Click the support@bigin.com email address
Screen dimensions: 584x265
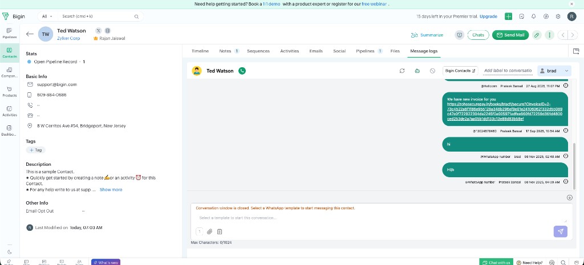tap(56, 84)
